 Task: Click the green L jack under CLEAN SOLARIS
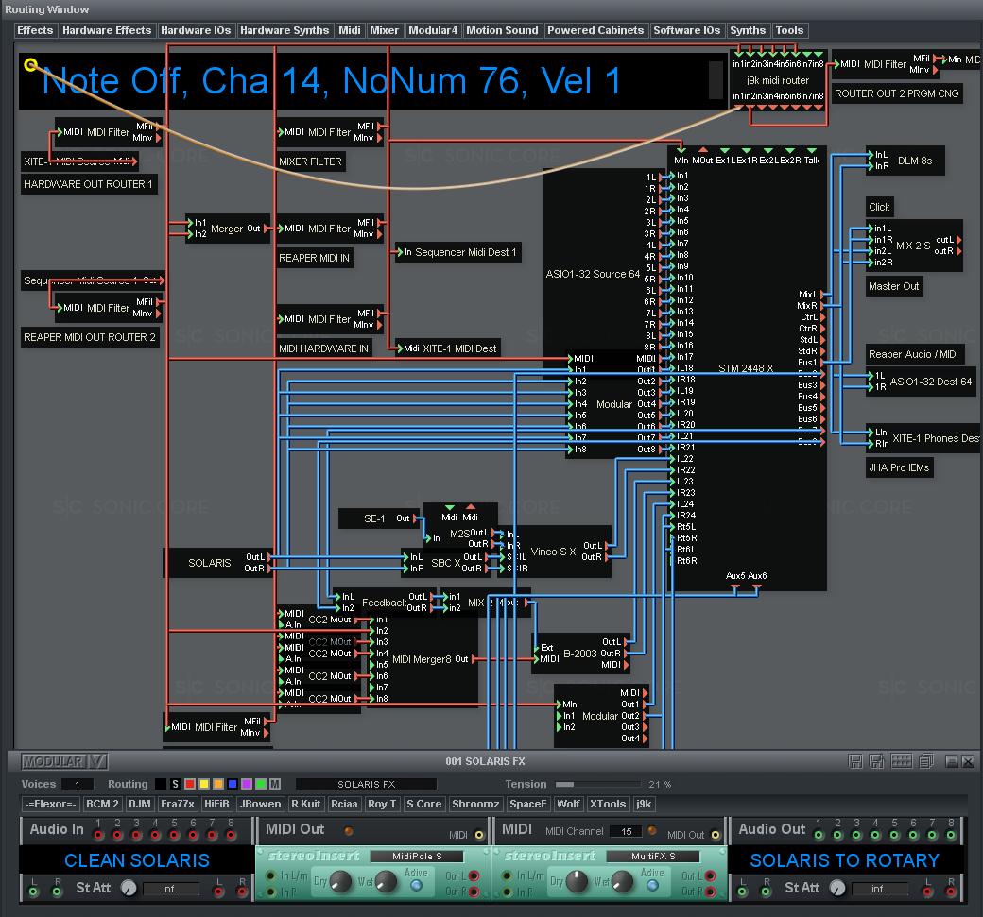34,892
